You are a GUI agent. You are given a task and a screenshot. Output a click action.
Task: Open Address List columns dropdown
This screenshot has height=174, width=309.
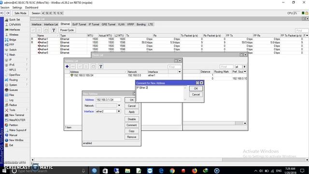[179, 72]
